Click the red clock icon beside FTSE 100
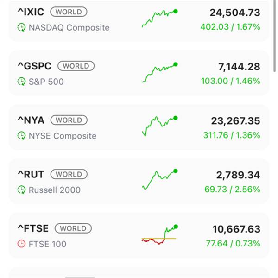This screenshot has width=278, height=278. [x=21, y=244]
